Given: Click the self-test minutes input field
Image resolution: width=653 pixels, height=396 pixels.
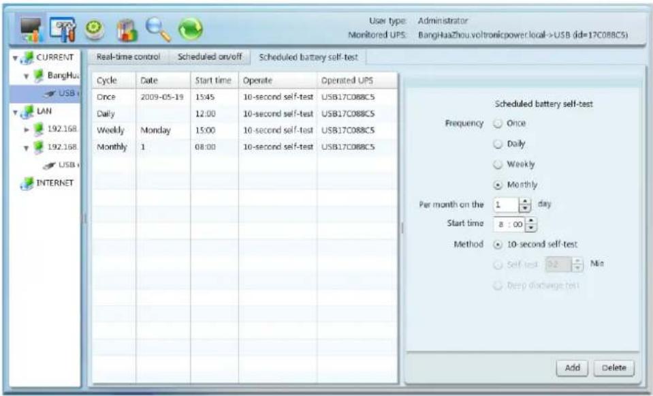Looking at the screenshot, I should point(558,264).
